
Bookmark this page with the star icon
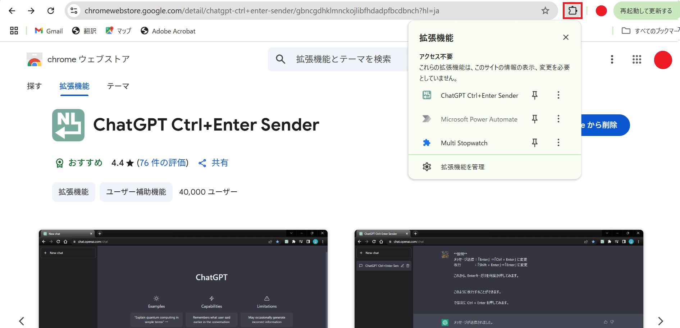tap(545, 11)
